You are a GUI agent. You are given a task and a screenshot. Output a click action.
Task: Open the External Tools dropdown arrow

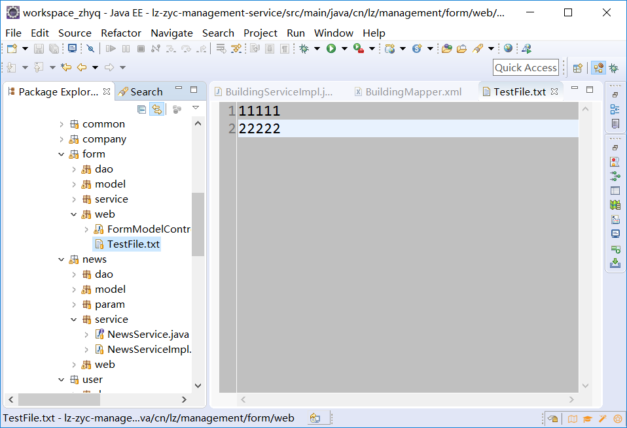(x=372, y=49)
